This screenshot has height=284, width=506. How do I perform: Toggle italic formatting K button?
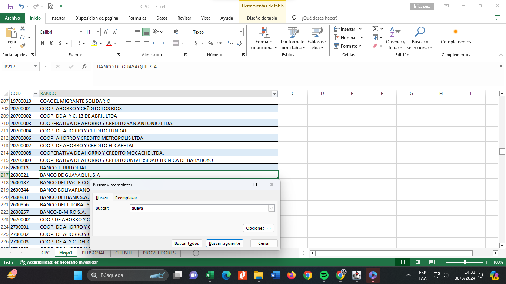click(51, 43)
